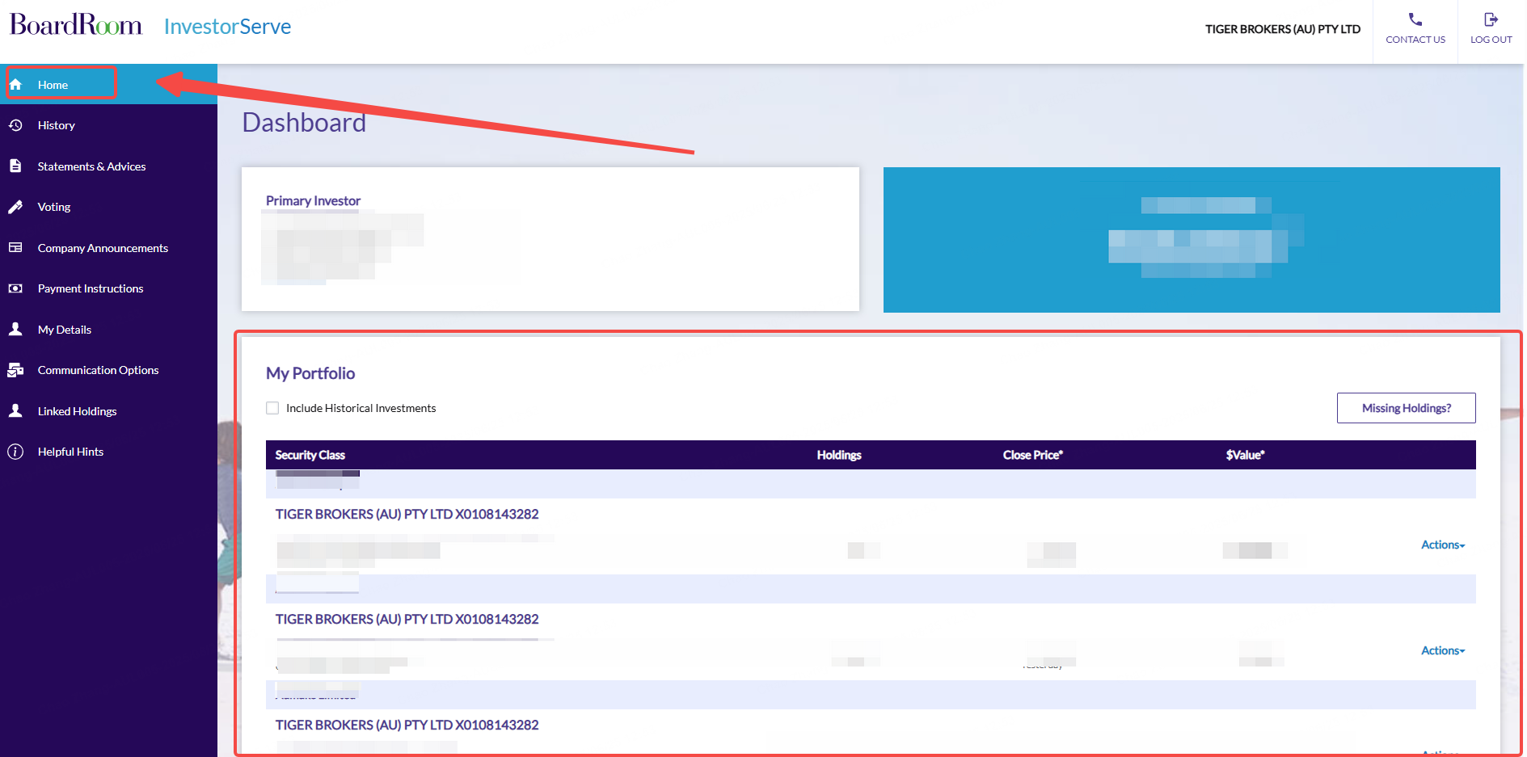Click first TIGER BROKERS X0108143282 holding
1527x757 pixels.
tap(407, 514)
